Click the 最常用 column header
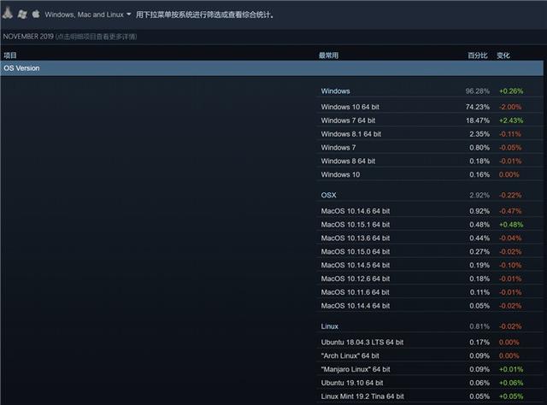The height and width of the screenshot is (405, 547). 328,56
